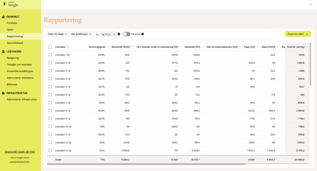Select the kg unit button
Image resolution: width=317 pixels, height=171 pixels.
pyautogui.click(x=97, y=34)
